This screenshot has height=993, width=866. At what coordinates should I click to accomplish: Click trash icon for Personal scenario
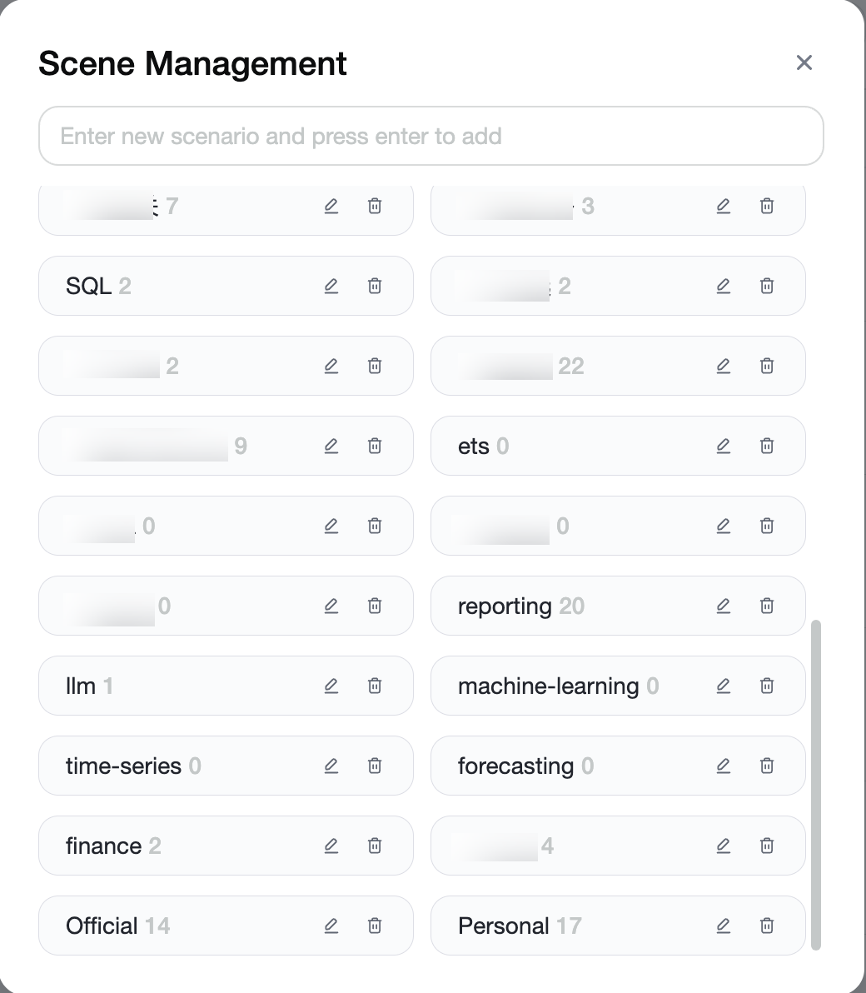(767, 926)
